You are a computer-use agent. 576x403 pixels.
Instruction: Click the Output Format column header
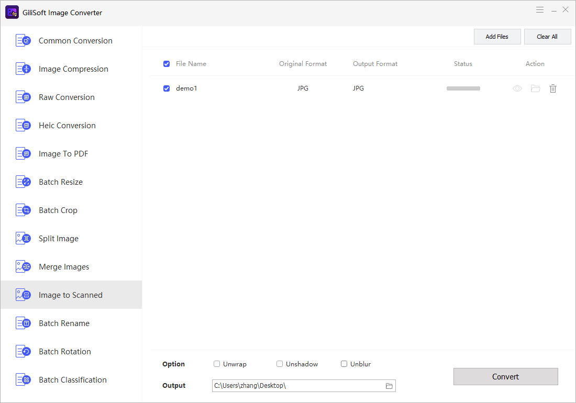point(375,64)
